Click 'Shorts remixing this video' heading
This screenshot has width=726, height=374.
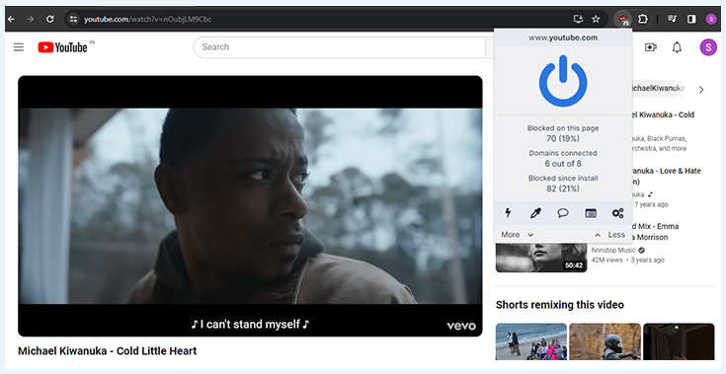coord(560,305)
